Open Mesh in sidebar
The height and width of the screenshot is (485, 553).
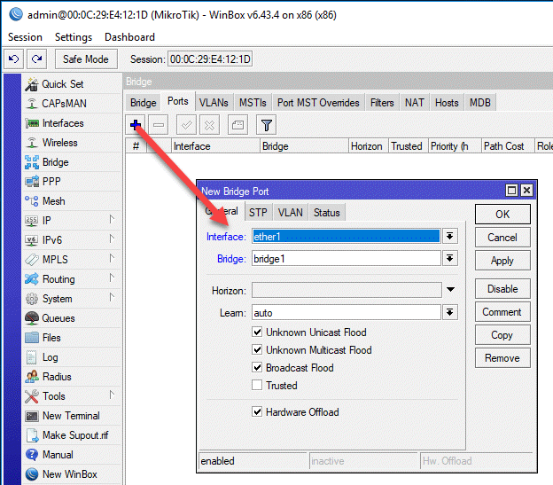(73, 201)
